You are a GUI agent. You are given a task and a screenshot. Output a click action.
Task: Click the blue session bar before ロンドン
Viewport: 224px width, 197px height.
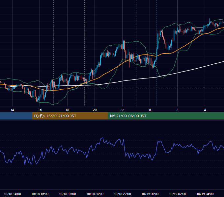pyautogui.click(x=16, y=116)
